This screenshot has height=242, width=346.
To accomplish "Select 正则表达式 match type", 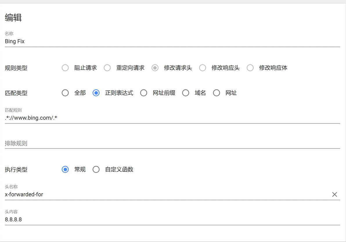I will tap(96, 93).
